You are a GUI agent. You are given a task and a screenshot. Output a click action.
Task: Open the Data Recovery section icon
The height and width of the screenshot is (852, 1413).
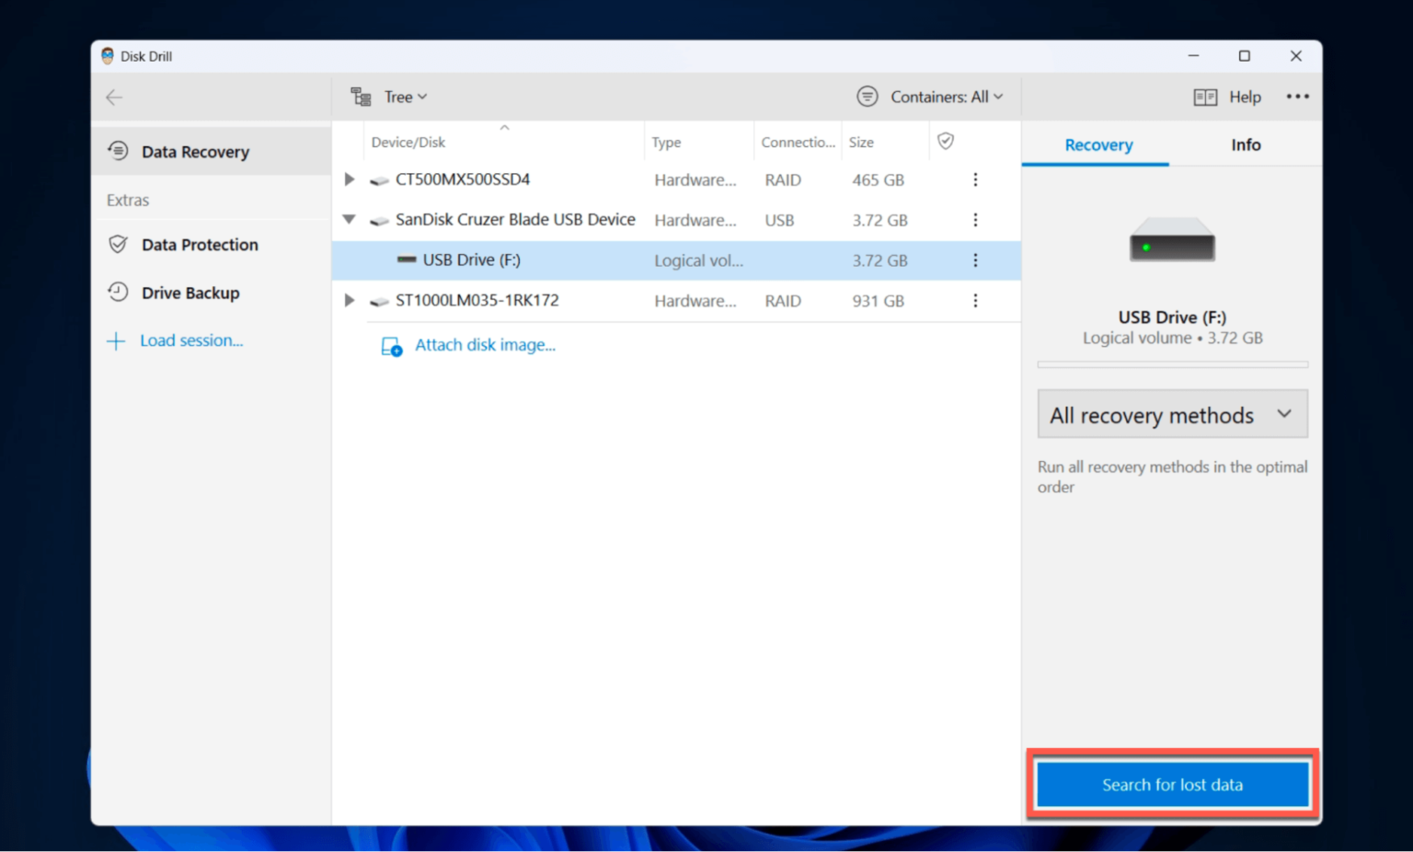pos(119,151)
